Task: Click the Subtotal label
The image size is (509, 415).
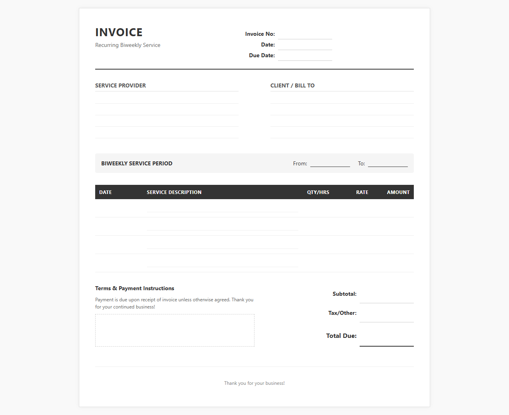Action: tap(345, 294)
